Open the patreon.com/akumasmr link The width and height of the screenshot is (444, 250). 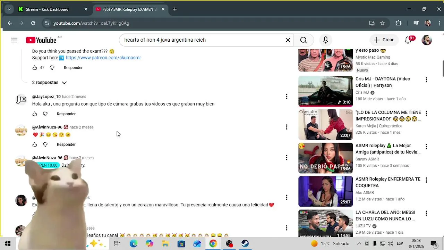tap(103, 58)
